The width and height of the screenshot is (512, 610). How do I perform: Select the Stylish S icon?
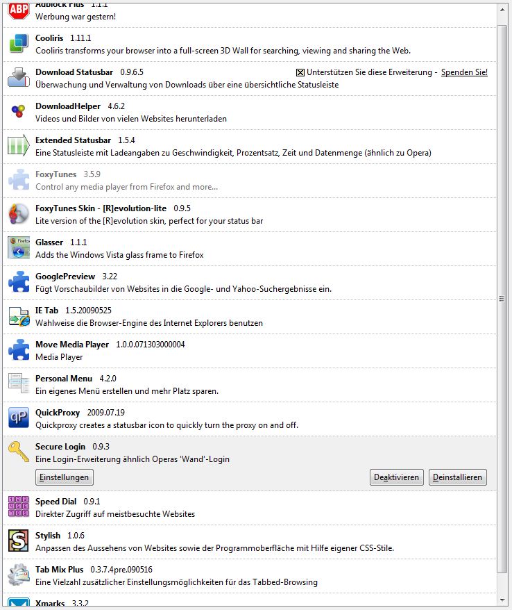(19, 541)
